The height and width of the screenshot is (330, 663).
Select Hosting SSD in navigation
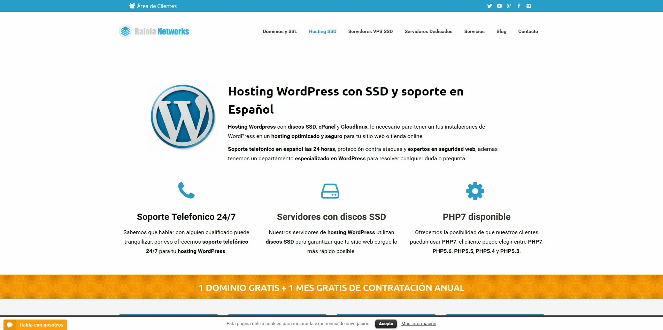point(322,31)
